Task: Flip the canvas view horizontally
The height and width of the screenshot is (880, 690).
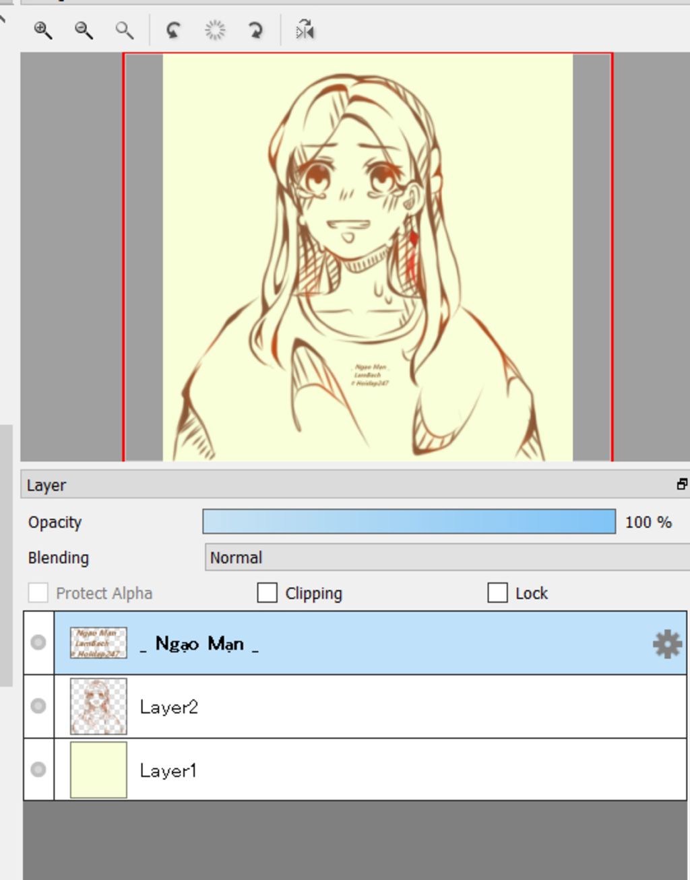Action: [305, 30]
